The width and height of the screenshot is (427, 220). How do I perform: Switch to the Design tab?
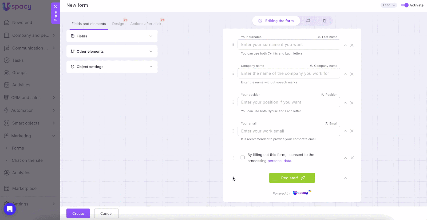(x=118, y=24)
